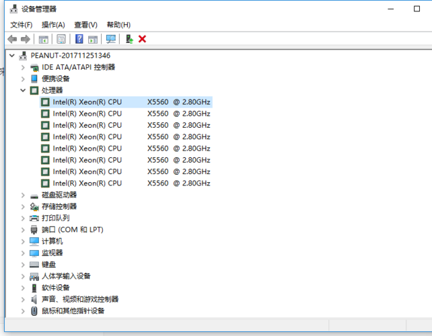Image resolution: width=432 pixels, height=336 pixels.
Task: Expand the 打印队列 node
Action: pos(23,218)
